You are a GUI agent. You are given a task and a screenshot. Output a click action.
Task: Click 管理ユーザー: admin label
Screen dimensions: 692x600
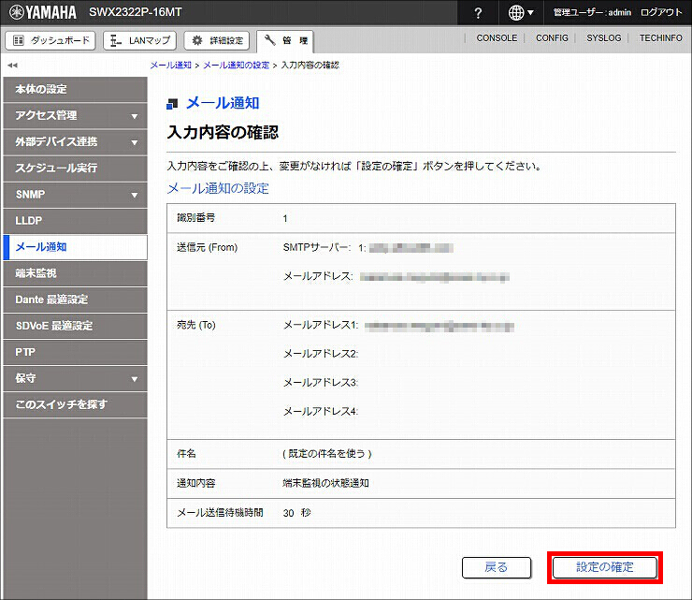point(592,12)
